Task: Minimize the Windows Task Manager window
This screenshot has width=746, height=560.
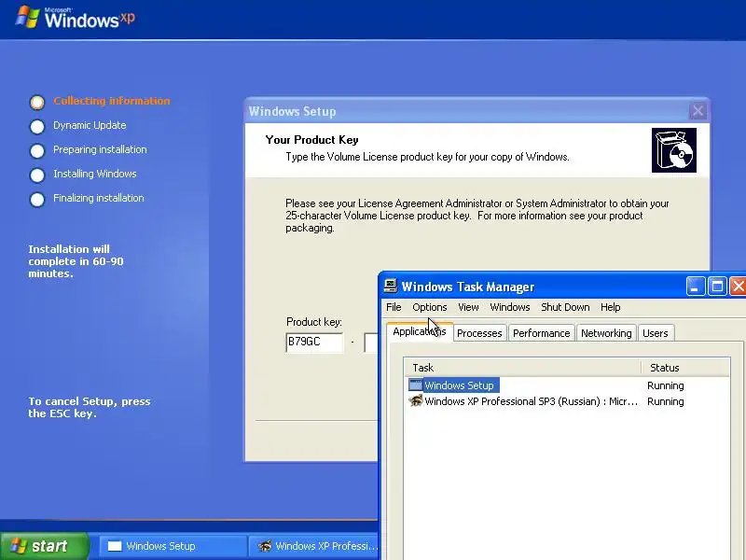Action: tap(696, 287)
